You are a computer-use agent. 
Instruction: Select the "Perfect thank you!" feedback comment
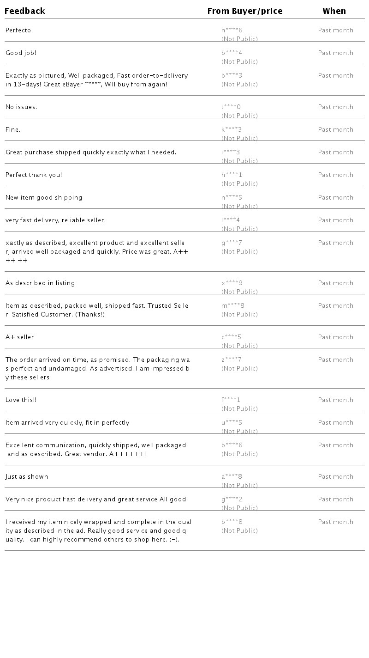click(x=34, y=175)
